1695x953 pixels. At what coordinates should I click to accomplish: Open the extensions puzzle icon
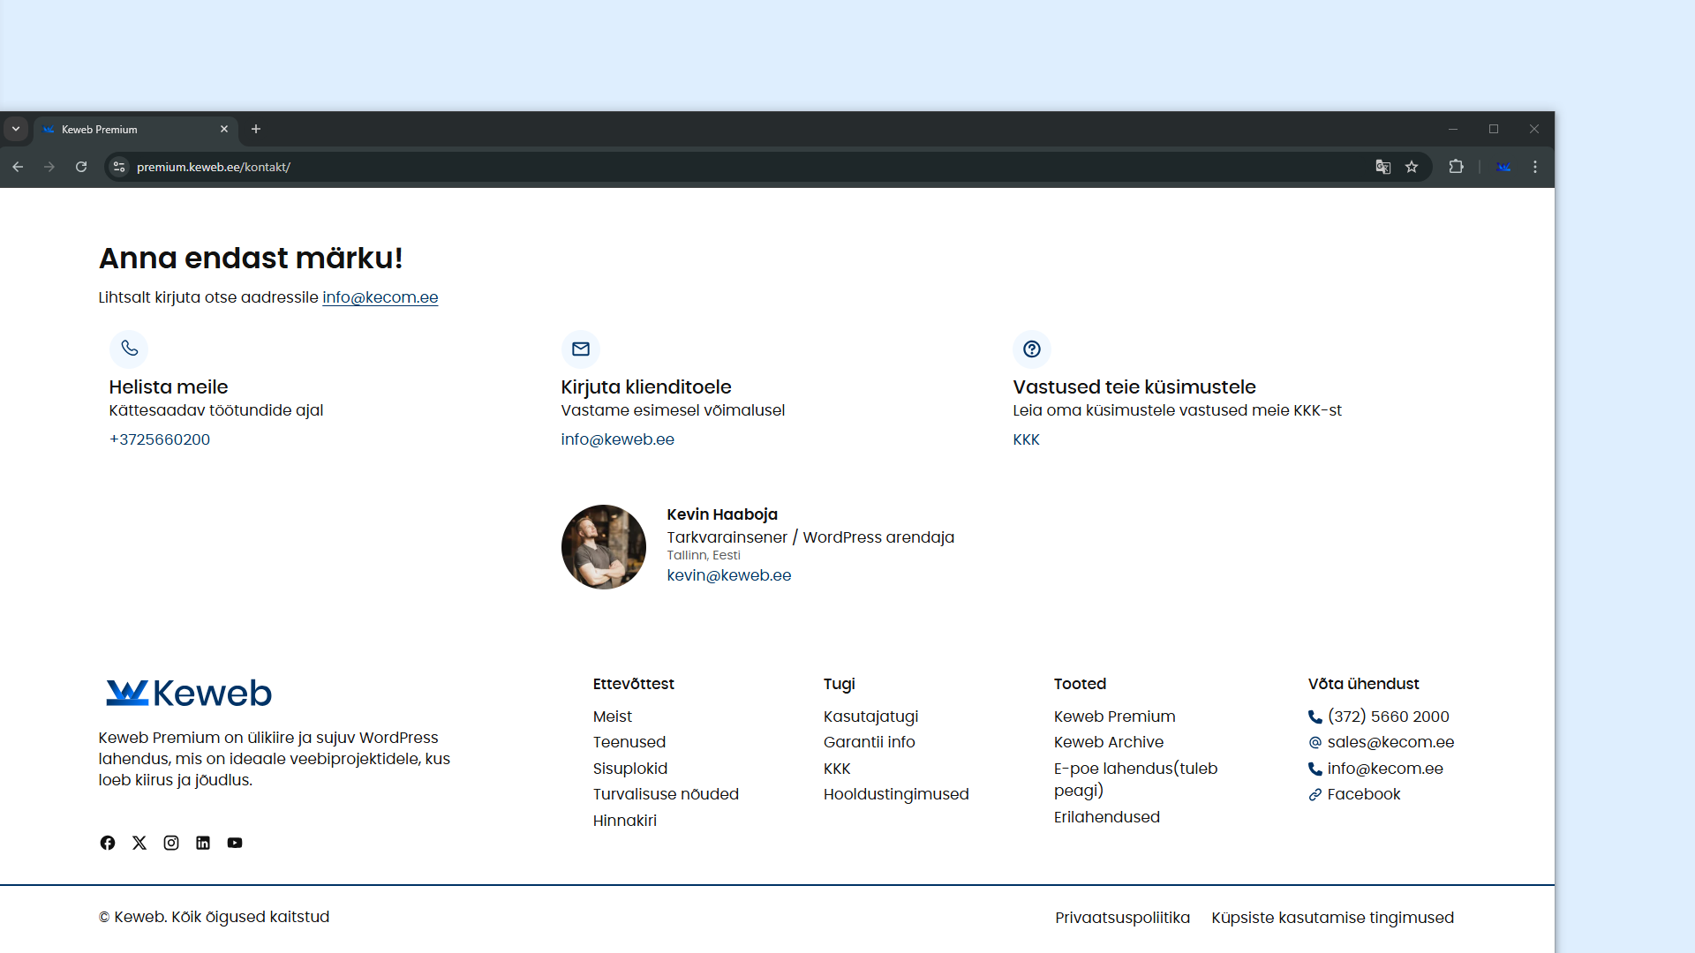[1457, 167]
